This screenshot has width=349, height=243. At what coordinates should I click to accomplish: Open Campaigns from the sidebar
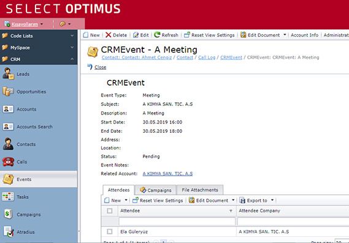coord(29,214)
